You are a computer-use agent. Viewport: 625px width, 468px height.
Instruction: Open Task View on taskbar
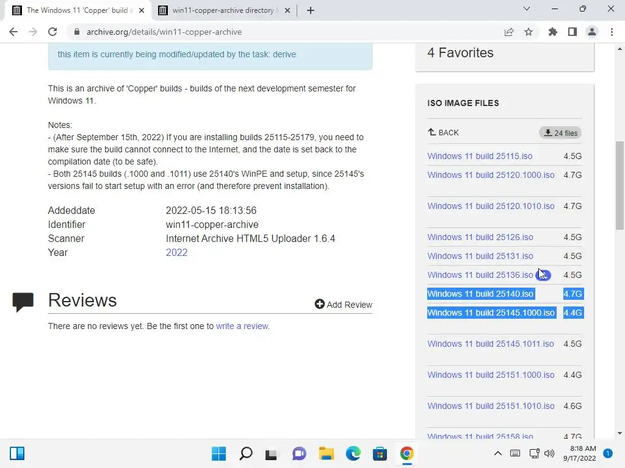272,453
